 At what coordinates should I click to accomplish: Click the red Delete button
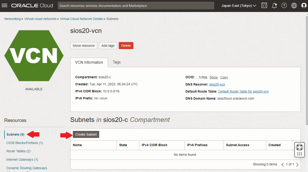pos(126,46)
